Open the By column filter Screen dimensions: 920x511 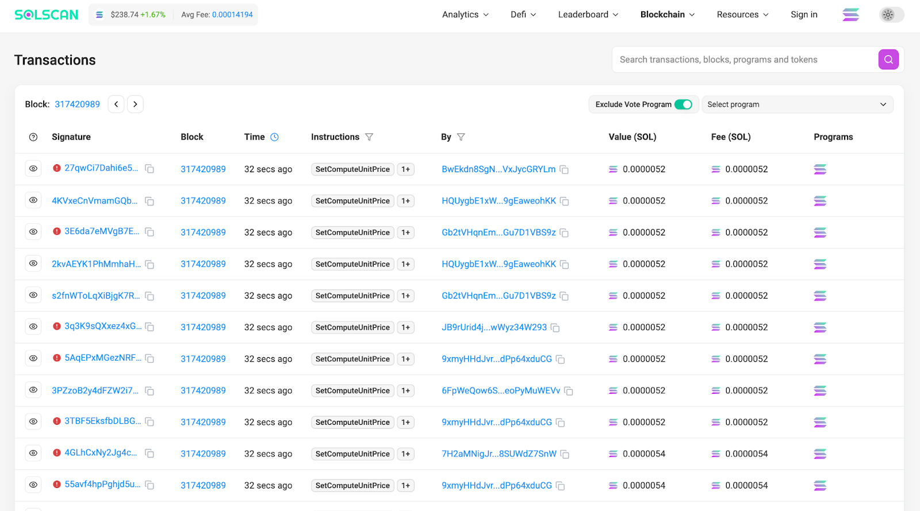[461, 137]
